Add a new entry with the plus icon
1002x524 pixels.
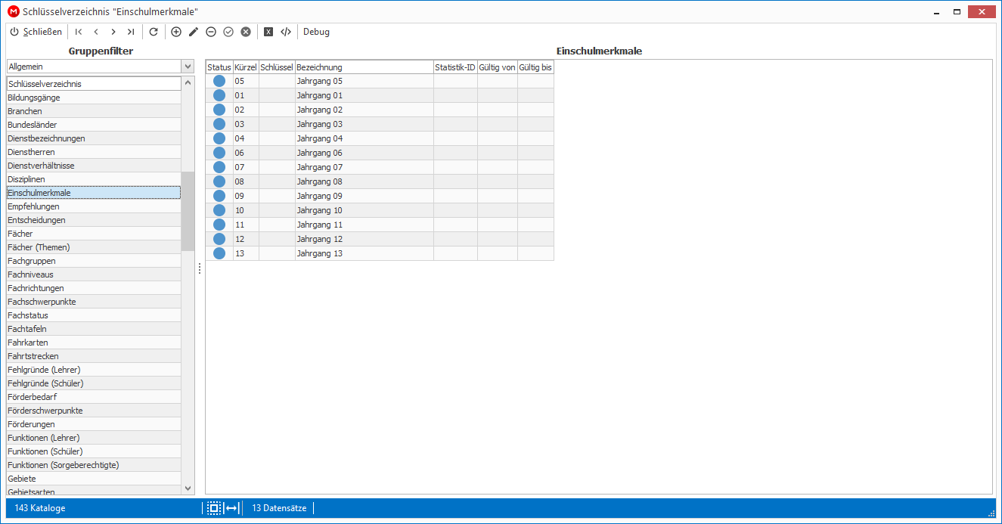pos(176,32)
